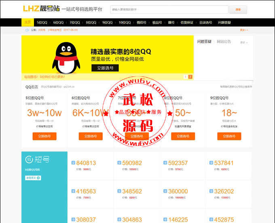Open the 问题答疑 menu item in navigation bar
This screenshot has width=275, height=223.
224,23
